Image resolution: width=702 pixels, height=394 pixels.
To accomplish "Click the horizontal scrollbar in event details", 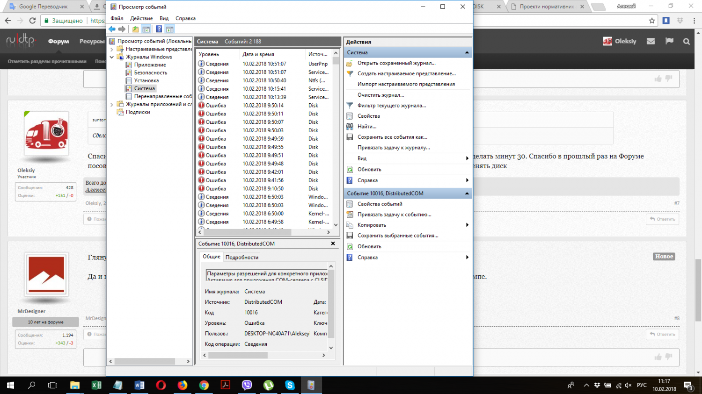I will point(238,355).
